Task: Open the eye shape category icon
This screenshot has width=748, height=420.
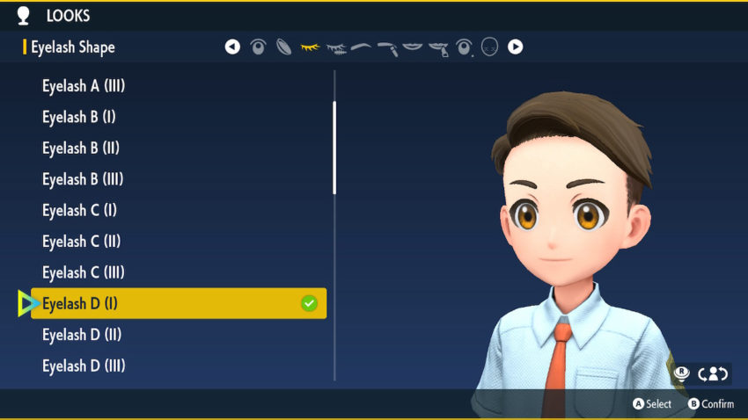Action: tap(258, 47)
